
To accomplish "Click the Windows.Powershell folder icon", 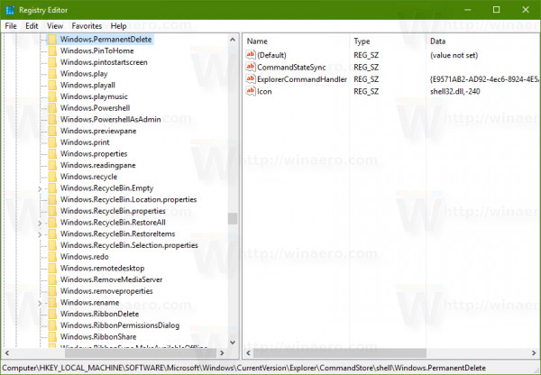I will coord(52,108).
